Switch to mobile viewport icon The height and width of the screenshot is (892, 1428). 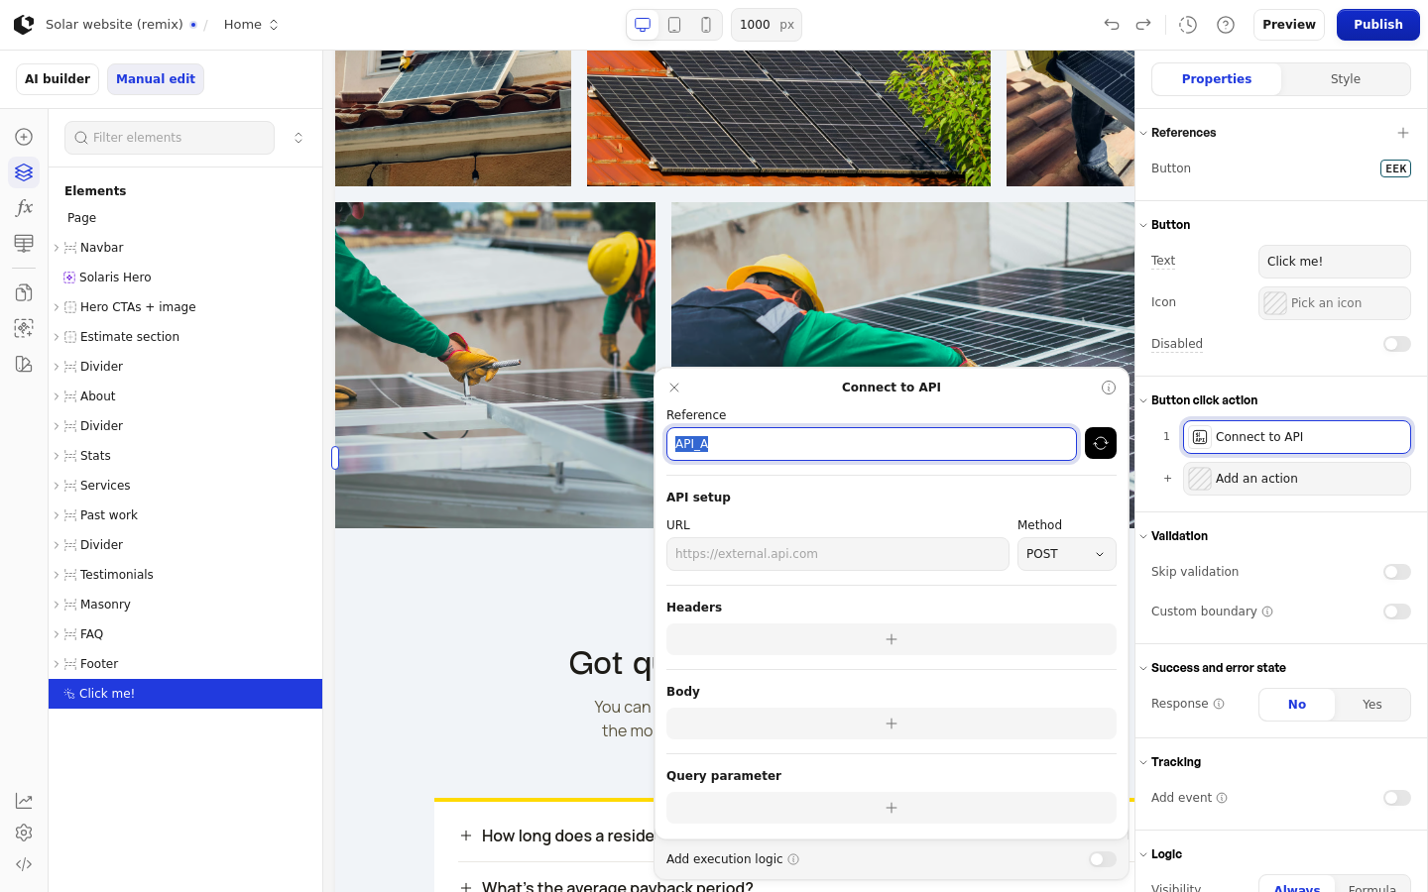(706, 25)
